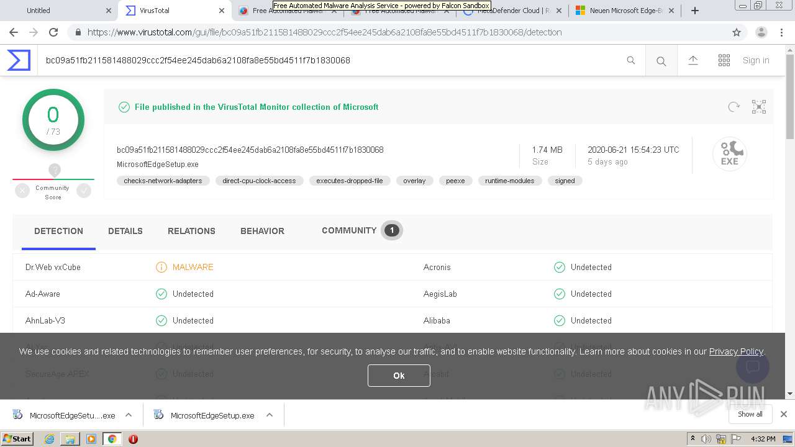Image resolution: width=795 pixels, height=447 pixels.
Task: Go back in browser
Action: coord(14,32)
